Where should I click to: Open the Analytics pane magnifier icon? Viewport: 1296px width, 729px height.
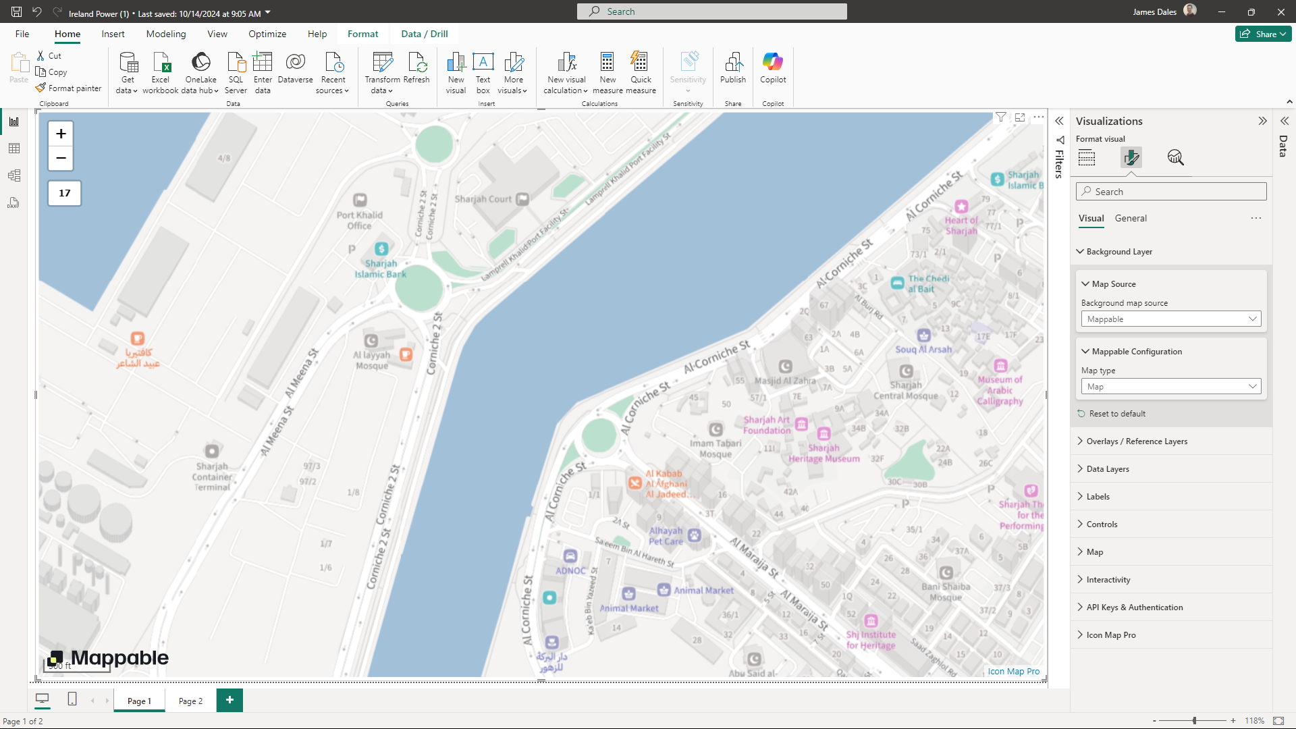(x=1175, y=158)
